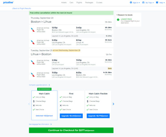Click the Lowest Price dollar icon
The width and height of the screenshot is (166, 137).
pyautogui.click(x=118, y=20)
